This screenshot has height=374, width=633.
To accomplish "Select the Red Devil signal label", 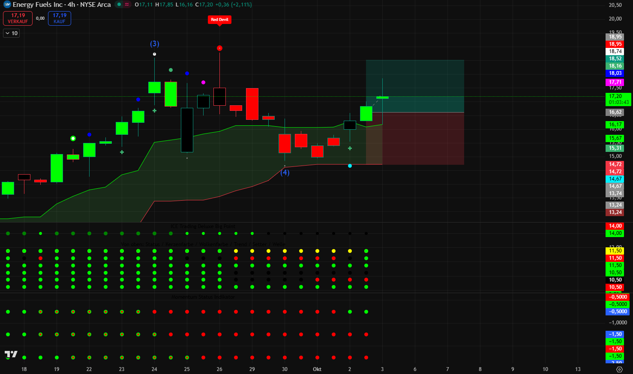I will [x=219, y=20].
